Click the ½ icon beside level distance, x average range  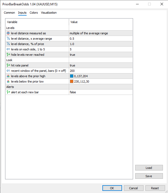click(8, 39)
